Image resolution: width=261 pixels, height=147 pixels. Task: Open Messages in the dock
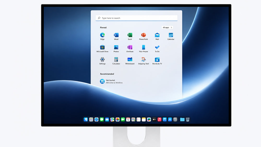coord(102,119)
